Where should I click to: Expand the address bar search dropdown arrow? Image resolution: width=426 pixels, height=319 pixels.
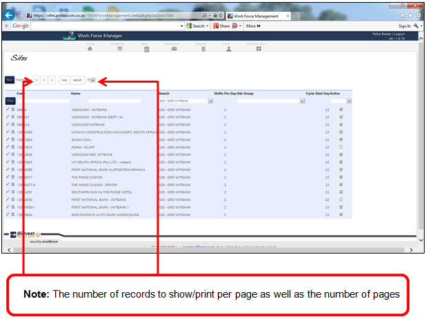coord(210,15)
